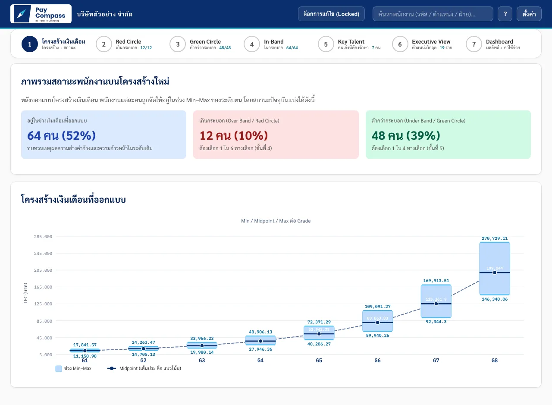Viewport: 552px width, 405px height.
Task: Click the G5 max value 72,371.29
Action: [x=319, y=322]
